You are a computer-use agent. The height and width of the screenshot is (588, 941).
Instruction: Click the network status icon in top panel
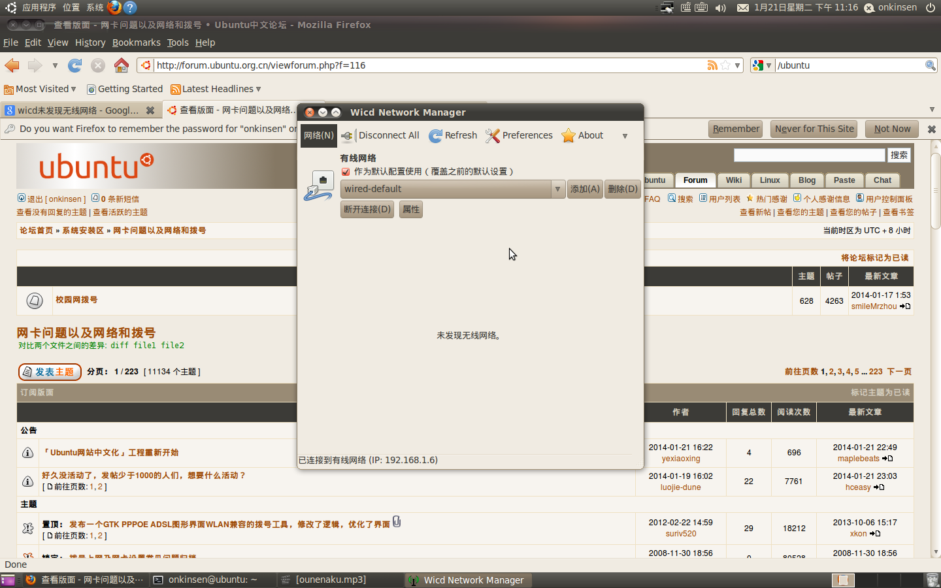pos(667,8)
